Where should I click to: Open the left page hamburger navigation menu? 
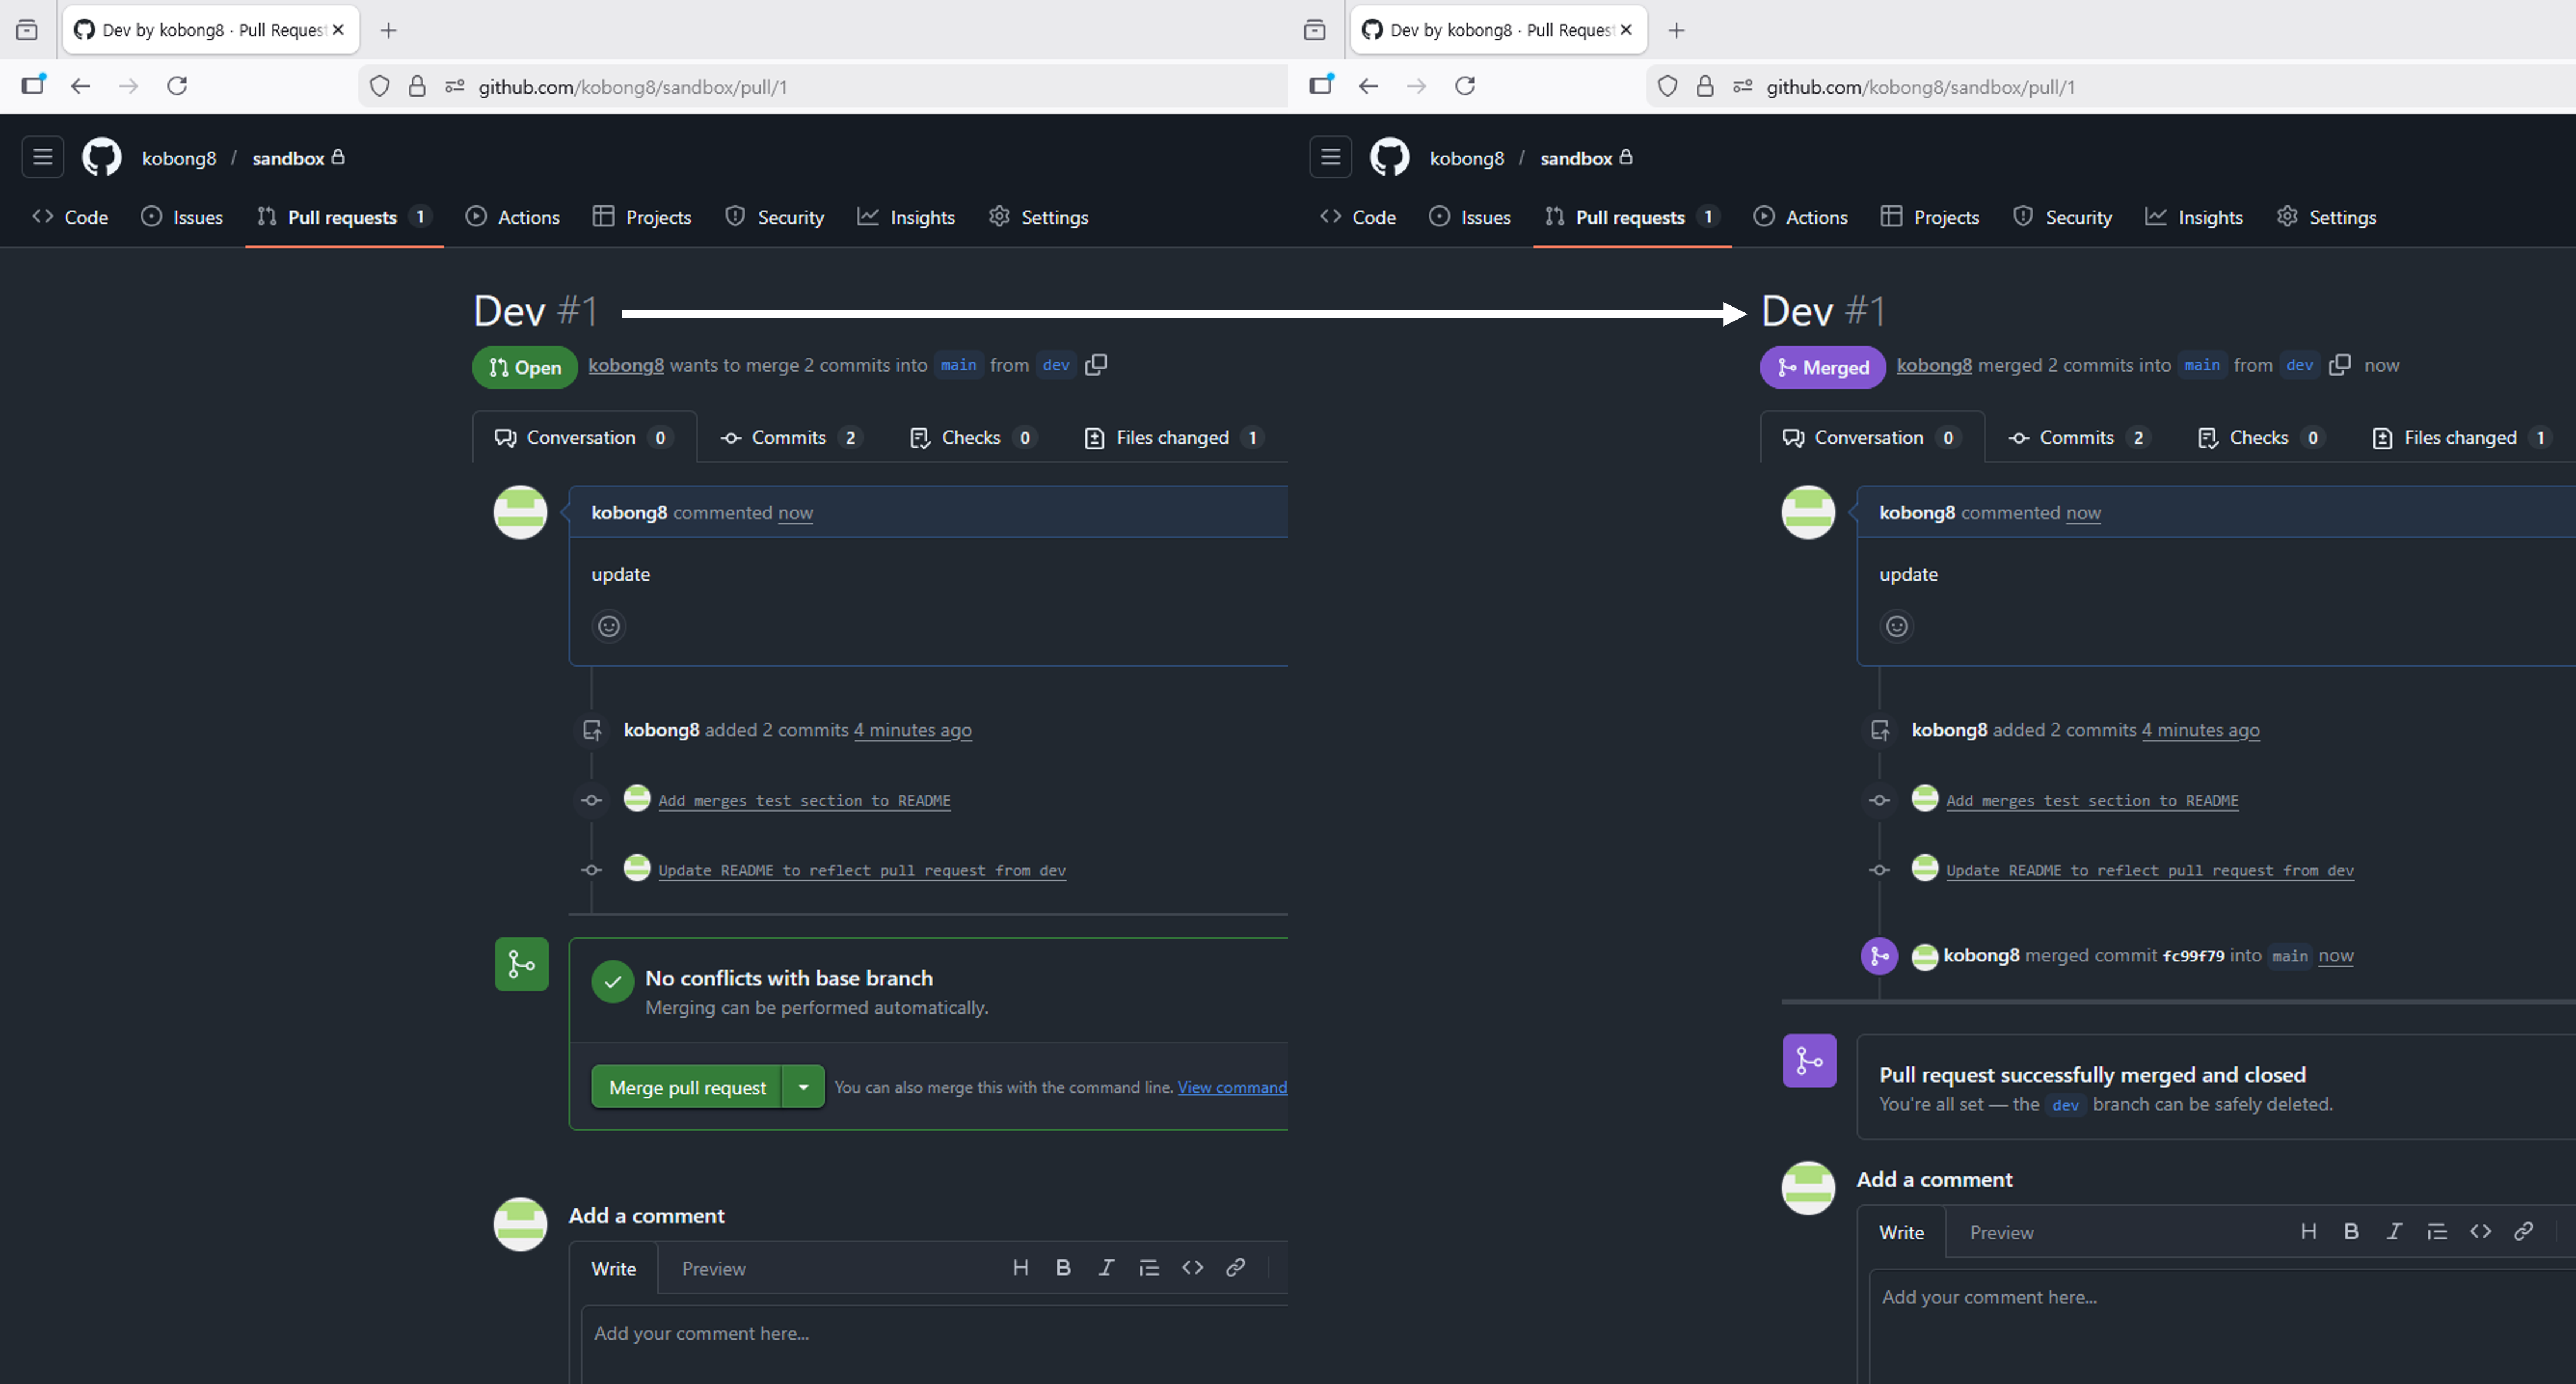coord(42,157)
